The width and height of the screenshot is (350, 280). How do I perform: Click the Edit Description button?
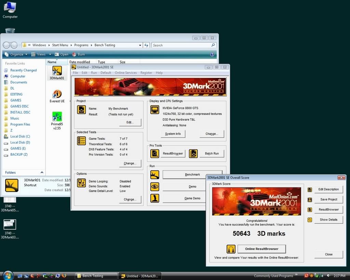(328, 189)
